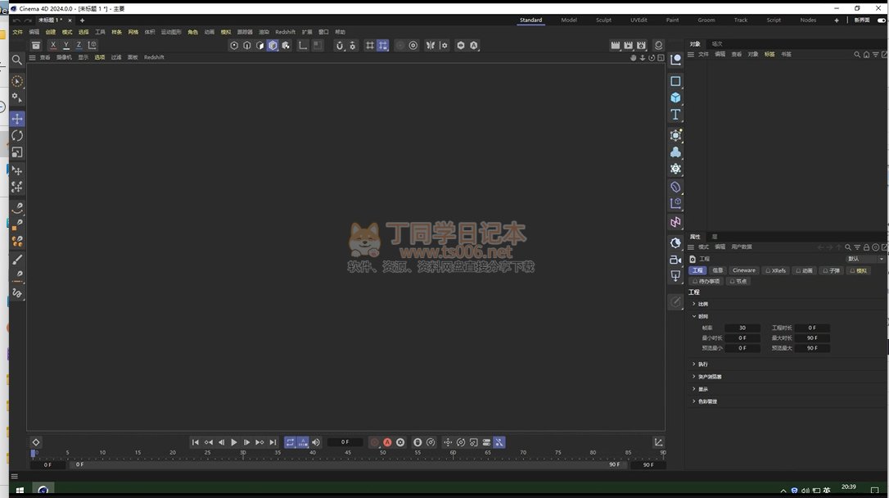Switch to the Sculpt layout tab
This screenshot has height=498, width=889.
(x=603, y=20)
